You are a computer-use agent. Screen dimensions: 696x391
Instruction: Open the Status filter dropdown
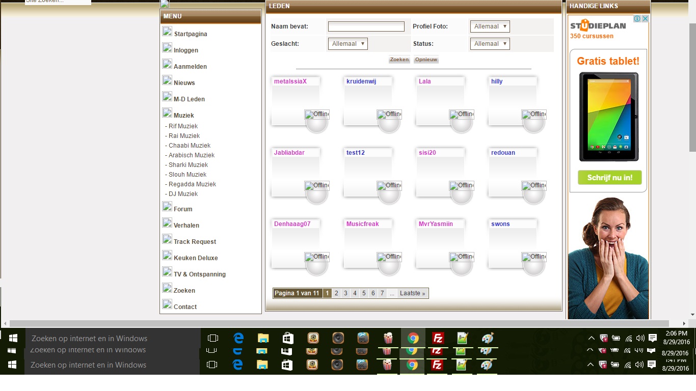pos(490,44)
